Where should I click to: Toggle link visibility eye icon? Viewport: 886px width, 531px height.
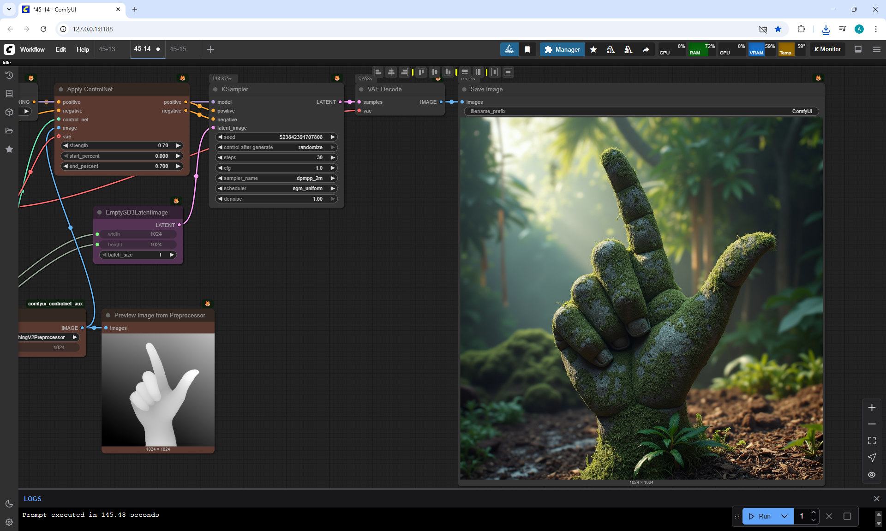click(x=872, y=474)
